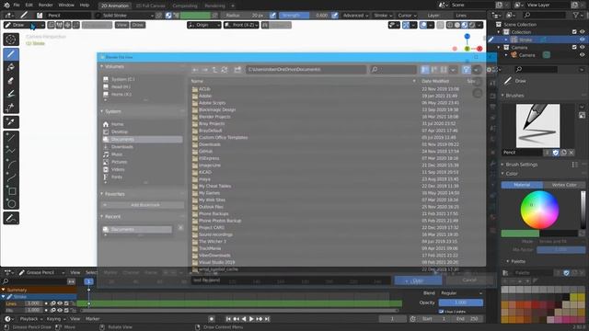589x331 pixels.
Task: Open the Playback popover in timeline
Action: coord(30,319)
